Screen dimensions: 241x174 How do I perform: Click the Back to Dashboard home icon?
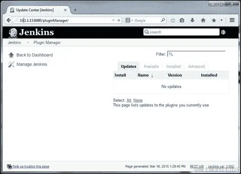click(x=11, y=55)
